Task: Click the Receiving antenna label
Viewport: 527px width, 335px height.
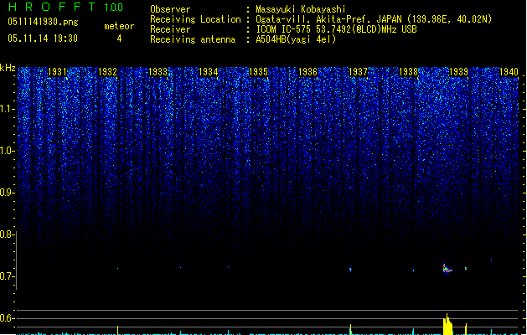Action: (x=193, y=39)
